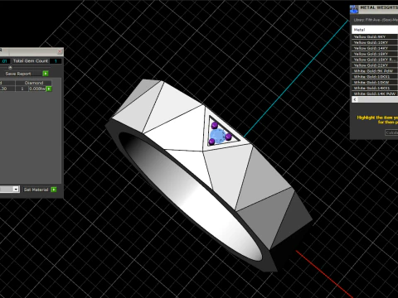Screen dimensions: 398x298
Task: Click the small slider knob under Total Gem Count
Action: coord(10,67)
